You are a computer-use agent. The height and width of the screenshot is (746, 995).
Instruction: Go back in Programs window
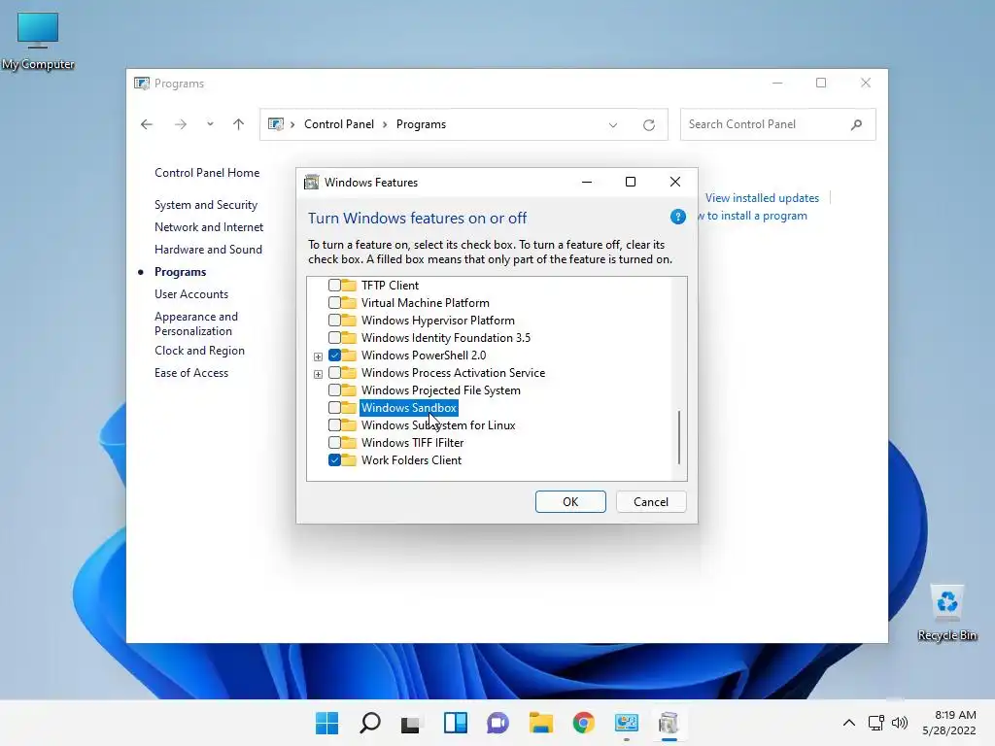pos(147,124)
